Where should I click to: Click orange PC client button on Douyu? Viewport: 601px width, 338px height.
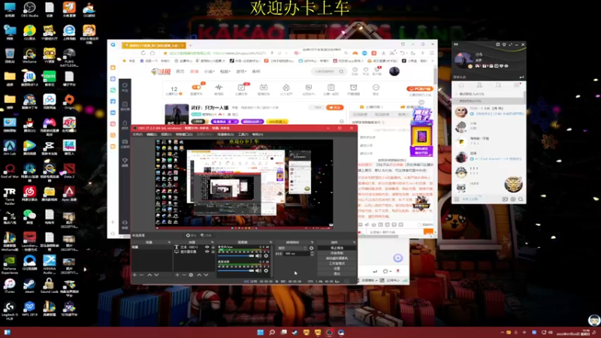(420, 89)
